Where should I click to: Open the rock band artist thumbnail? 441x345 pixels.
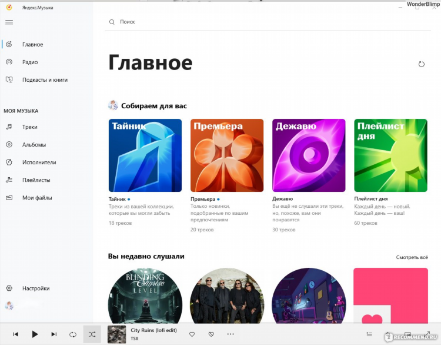point(227,296)
